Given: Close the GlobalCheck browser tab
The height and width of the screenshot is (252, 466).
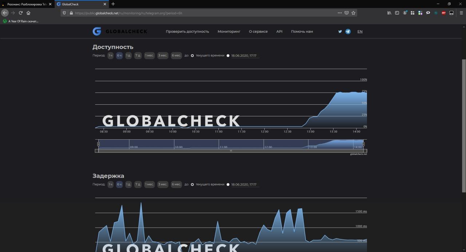Looking at the screenshot, I should [105, 4].
